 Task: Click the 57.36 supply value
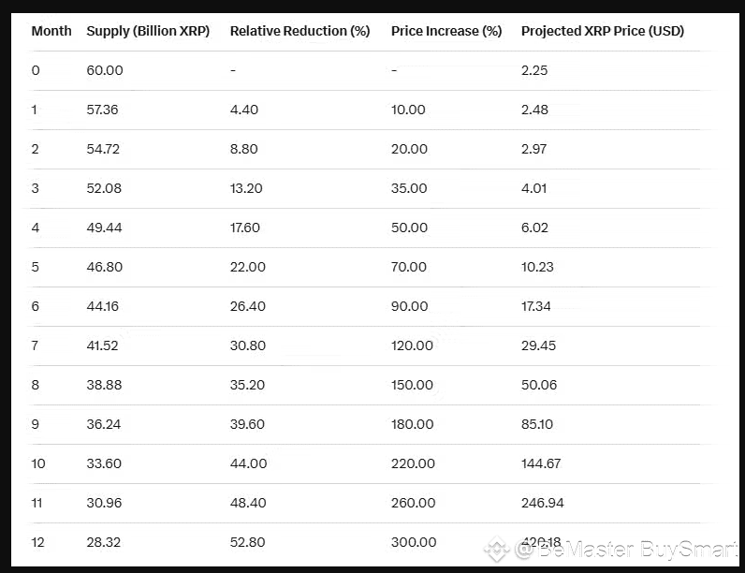tap(103, 110)
